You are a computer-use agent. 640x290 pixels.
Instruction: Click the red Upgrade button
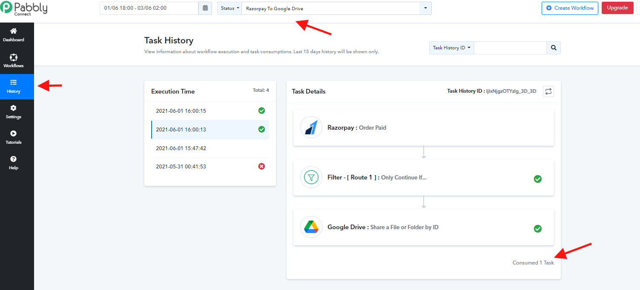(617, 8)
